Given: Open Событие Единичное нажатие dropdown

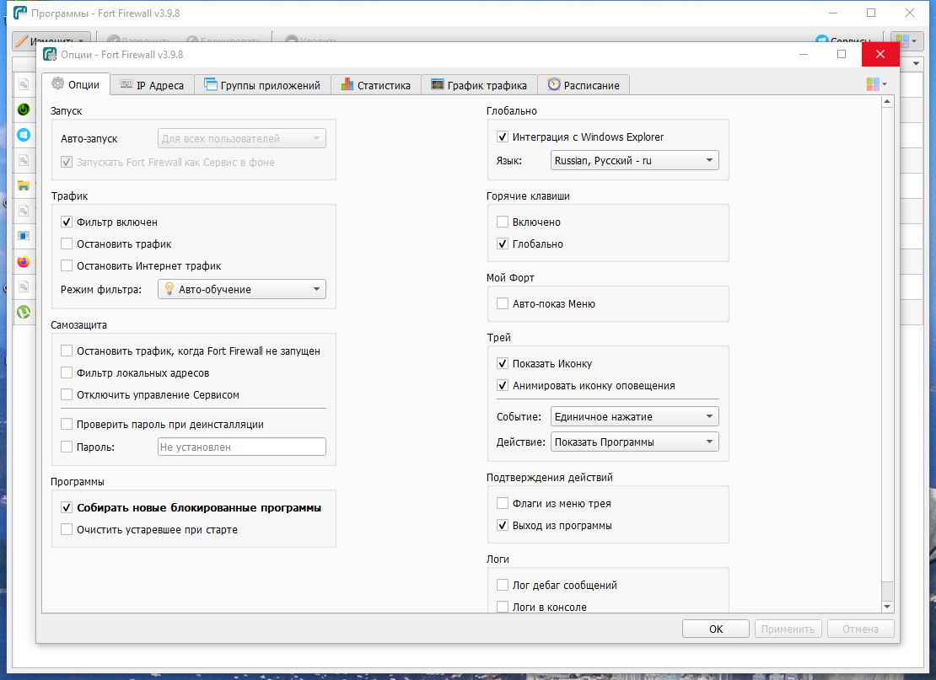Looking at the screenshot, I should pyautogui.click(x=635, y=416).
